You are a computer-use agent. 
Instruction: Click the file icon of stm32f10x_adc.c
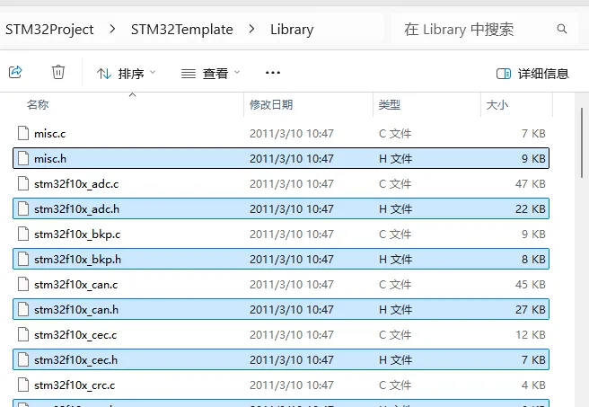click(x=23, y=183)
